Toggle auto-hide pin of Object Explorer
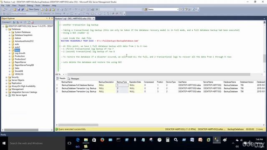This screenshot has height=150, width=267. [x=49, y=18]
